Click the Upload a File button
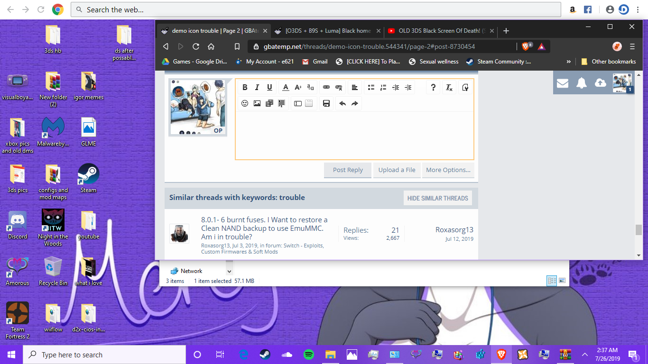 click(397, 170)
